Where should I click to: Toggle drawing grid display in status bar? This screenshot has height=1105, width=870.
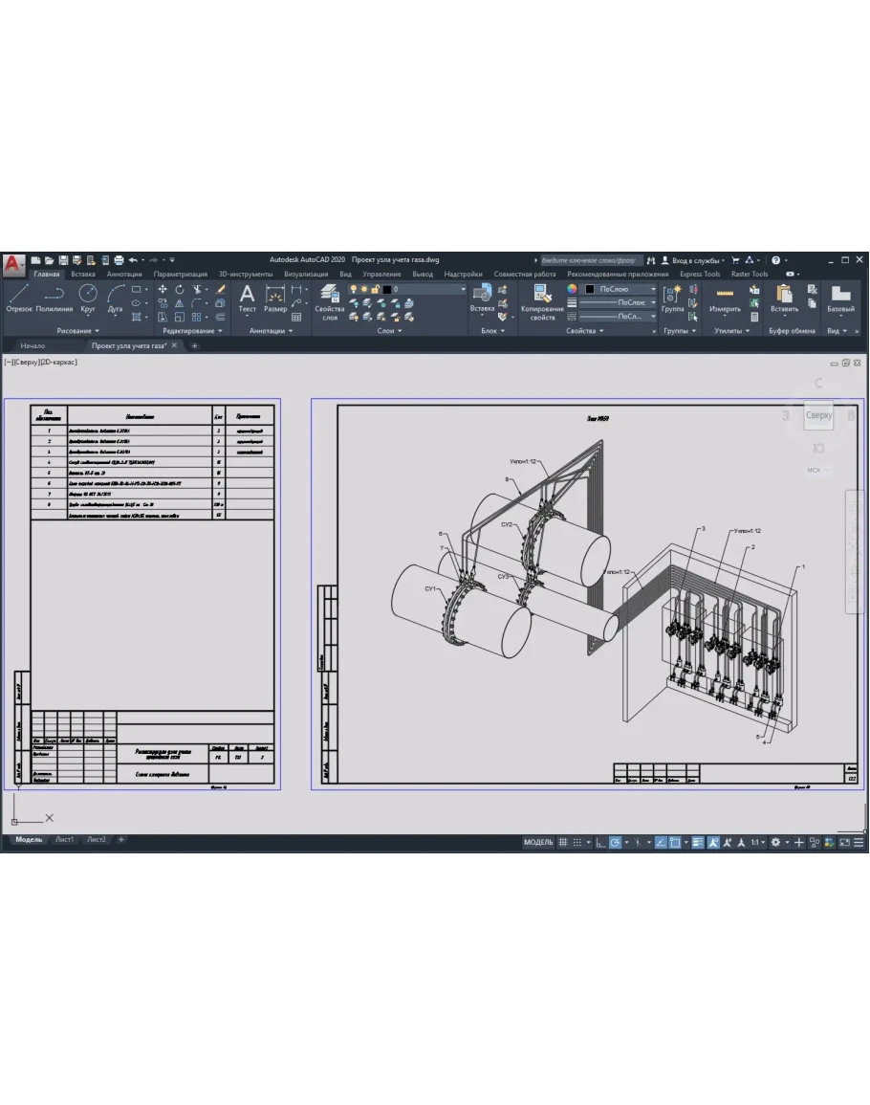click(x=563, y=842)
